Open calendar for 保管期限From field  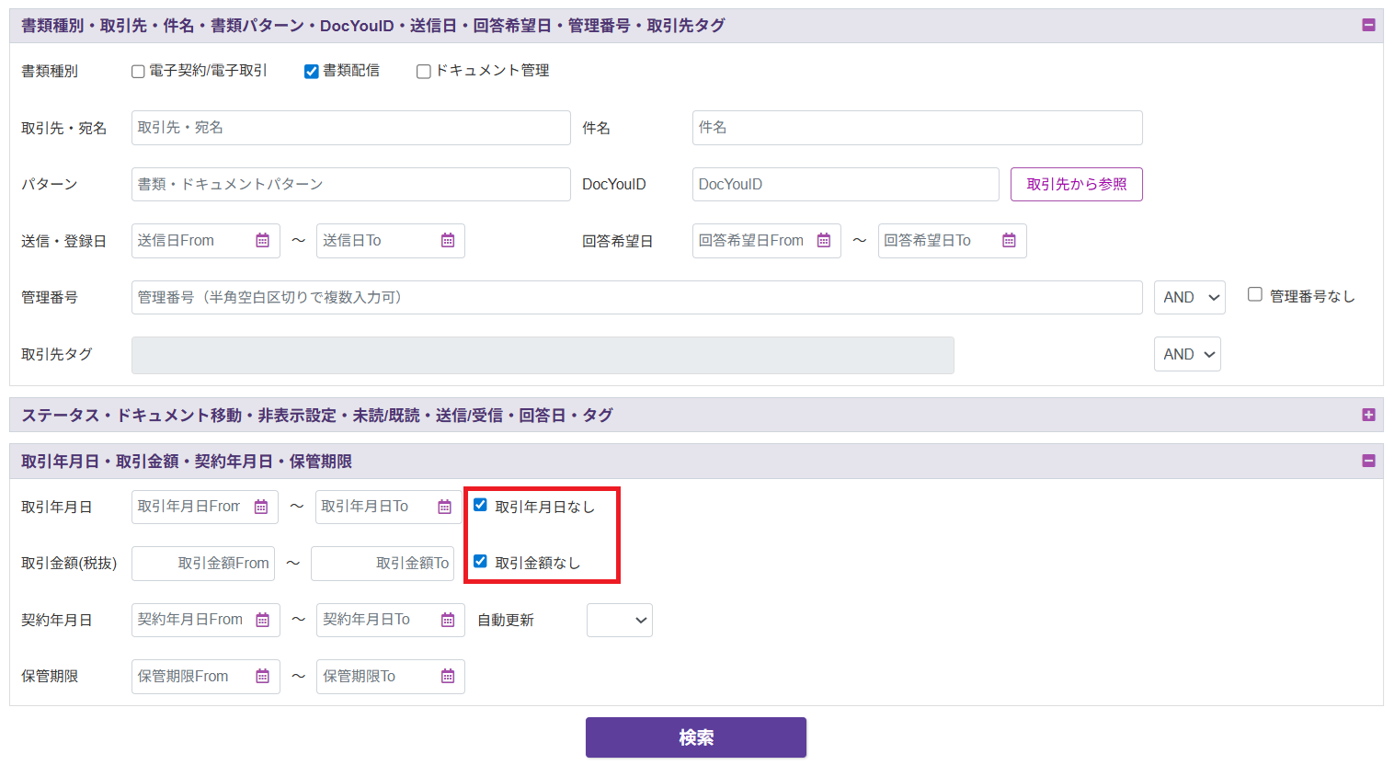pos(263,677)
